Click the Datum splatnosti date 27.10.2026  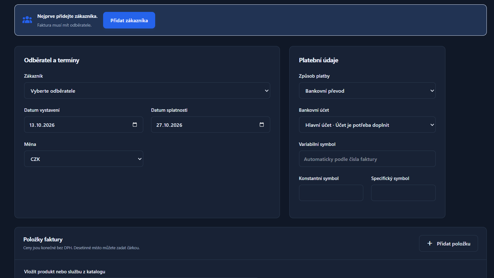click(169, 125)
